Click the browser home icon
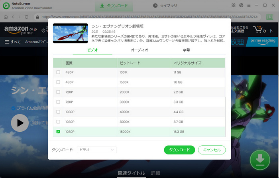 coord(6,17)
